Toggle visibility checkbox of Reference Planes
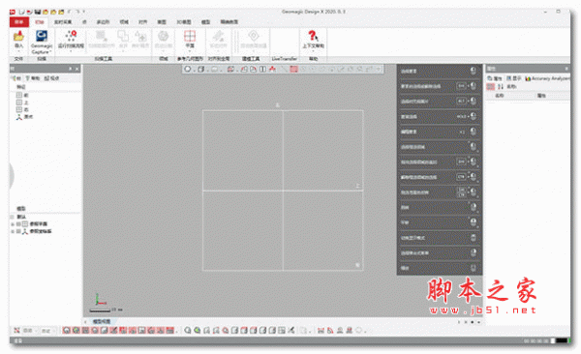Image resolution: width=581 pixels, height=354 pixels. tap(17, 224)
